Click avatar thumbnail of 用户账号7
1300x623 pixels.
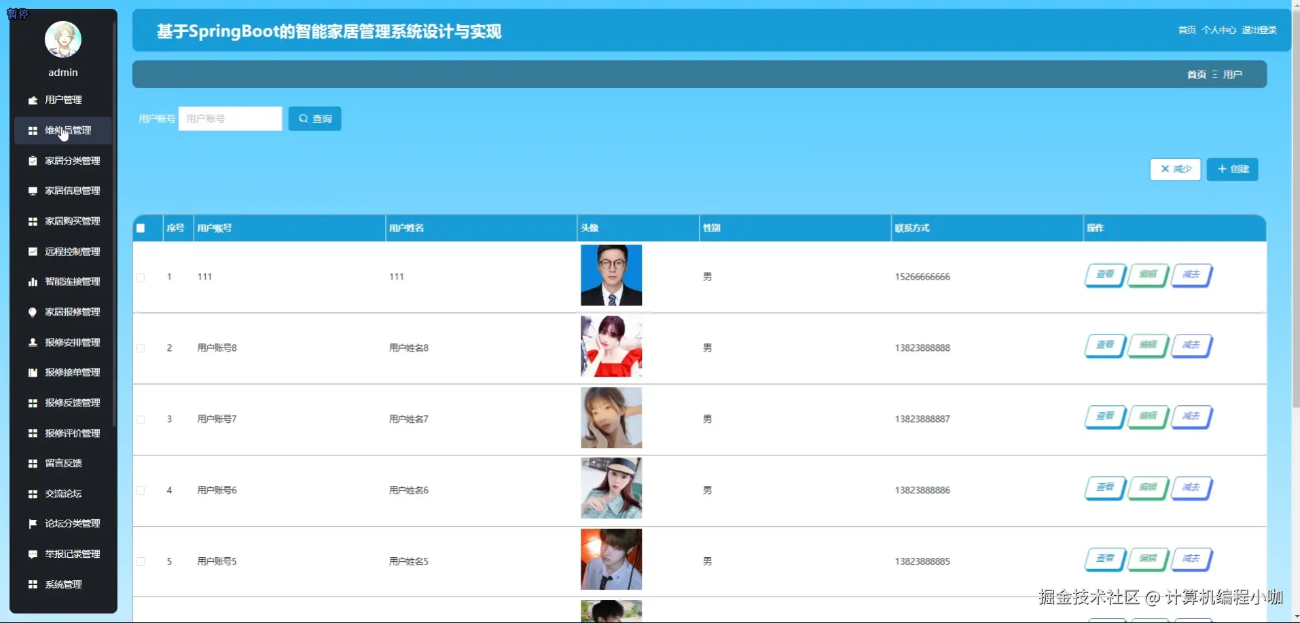click(611, 417)
